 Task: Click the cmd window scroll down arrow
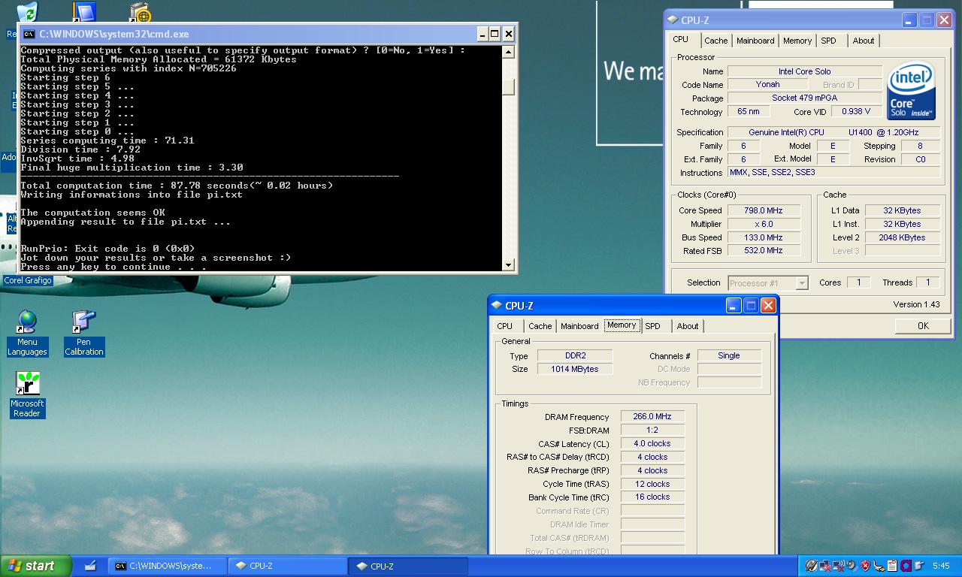pyautogui.click(x=509, y=264)
